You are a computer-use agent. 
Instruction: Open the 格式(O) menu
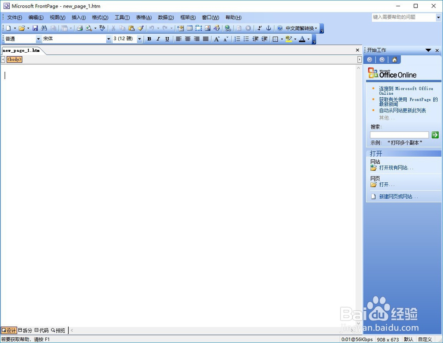[100, 18]
